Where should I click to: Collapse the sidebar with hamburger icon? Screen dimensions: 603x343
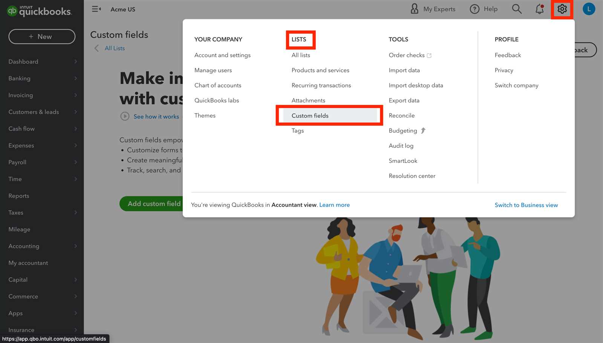click(x=96, y=9)
